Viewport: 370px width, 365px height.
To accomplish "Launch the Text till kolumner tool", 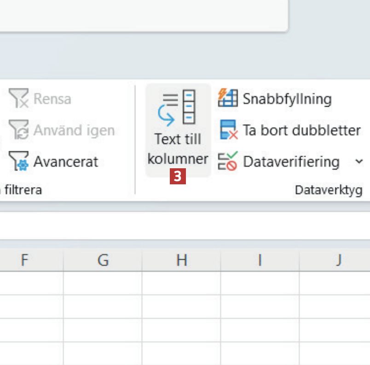I will pyautogui.click(x=178, y=130).
